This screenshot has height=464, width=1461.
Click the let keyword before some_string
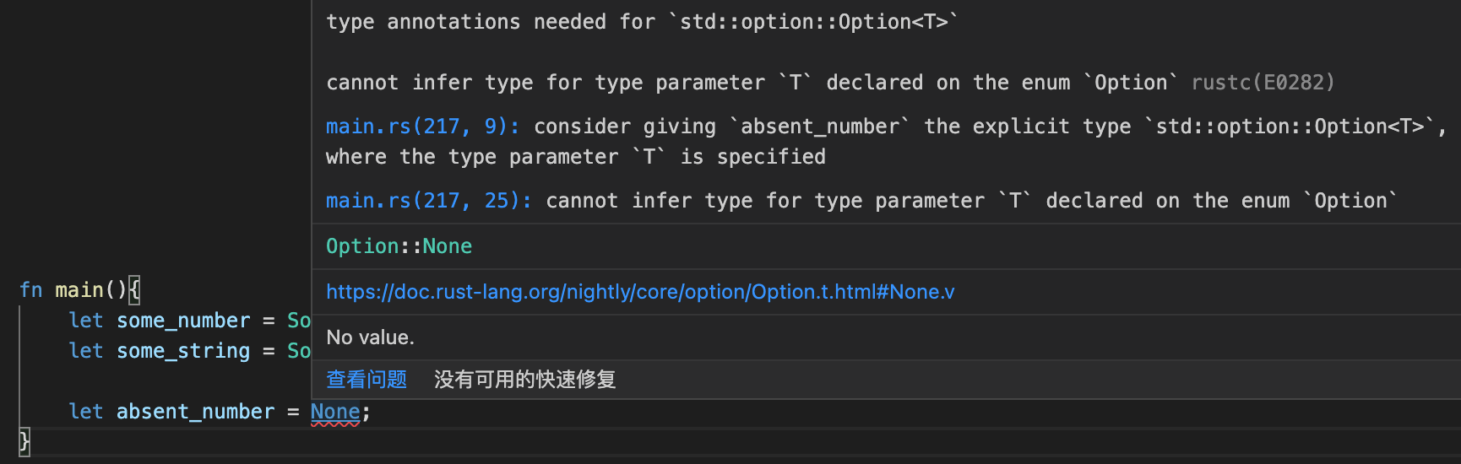point(86,351)
